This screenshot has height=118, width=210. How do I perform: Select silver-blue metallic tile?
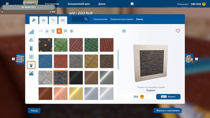[91, 93]
